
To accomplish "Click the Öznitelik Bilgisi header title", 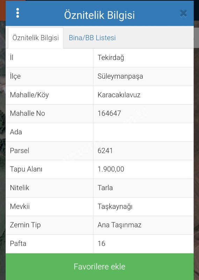I will (x=99, y=15).
